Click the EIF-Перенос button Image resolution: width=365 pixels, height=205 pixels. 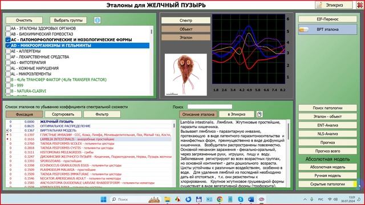[x=327, y=19]
